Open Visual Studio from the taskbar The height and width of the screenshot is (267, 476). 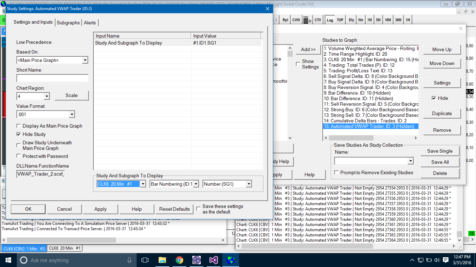(x=213, y=260)
